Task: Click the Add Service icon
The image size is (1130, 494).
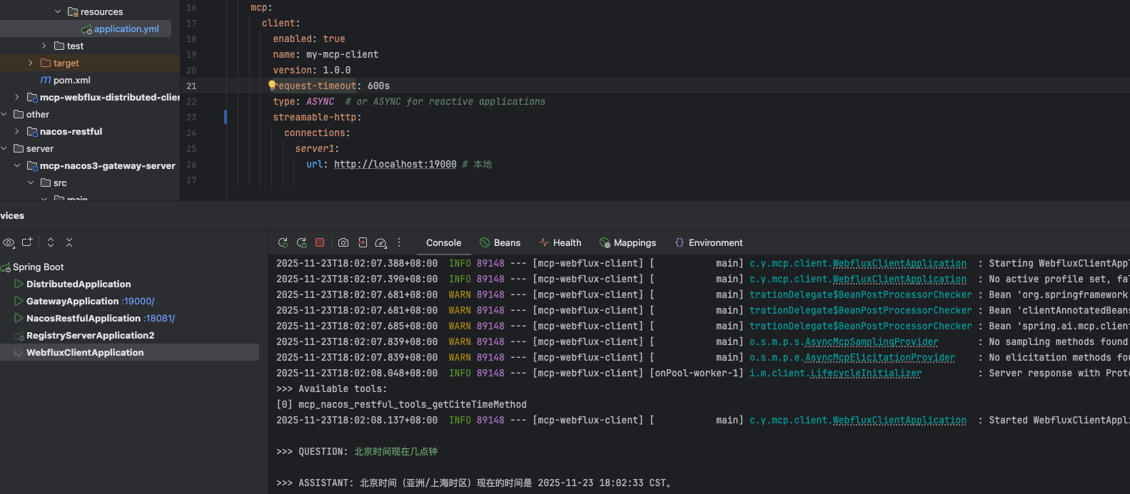Action: pos(27,242)
